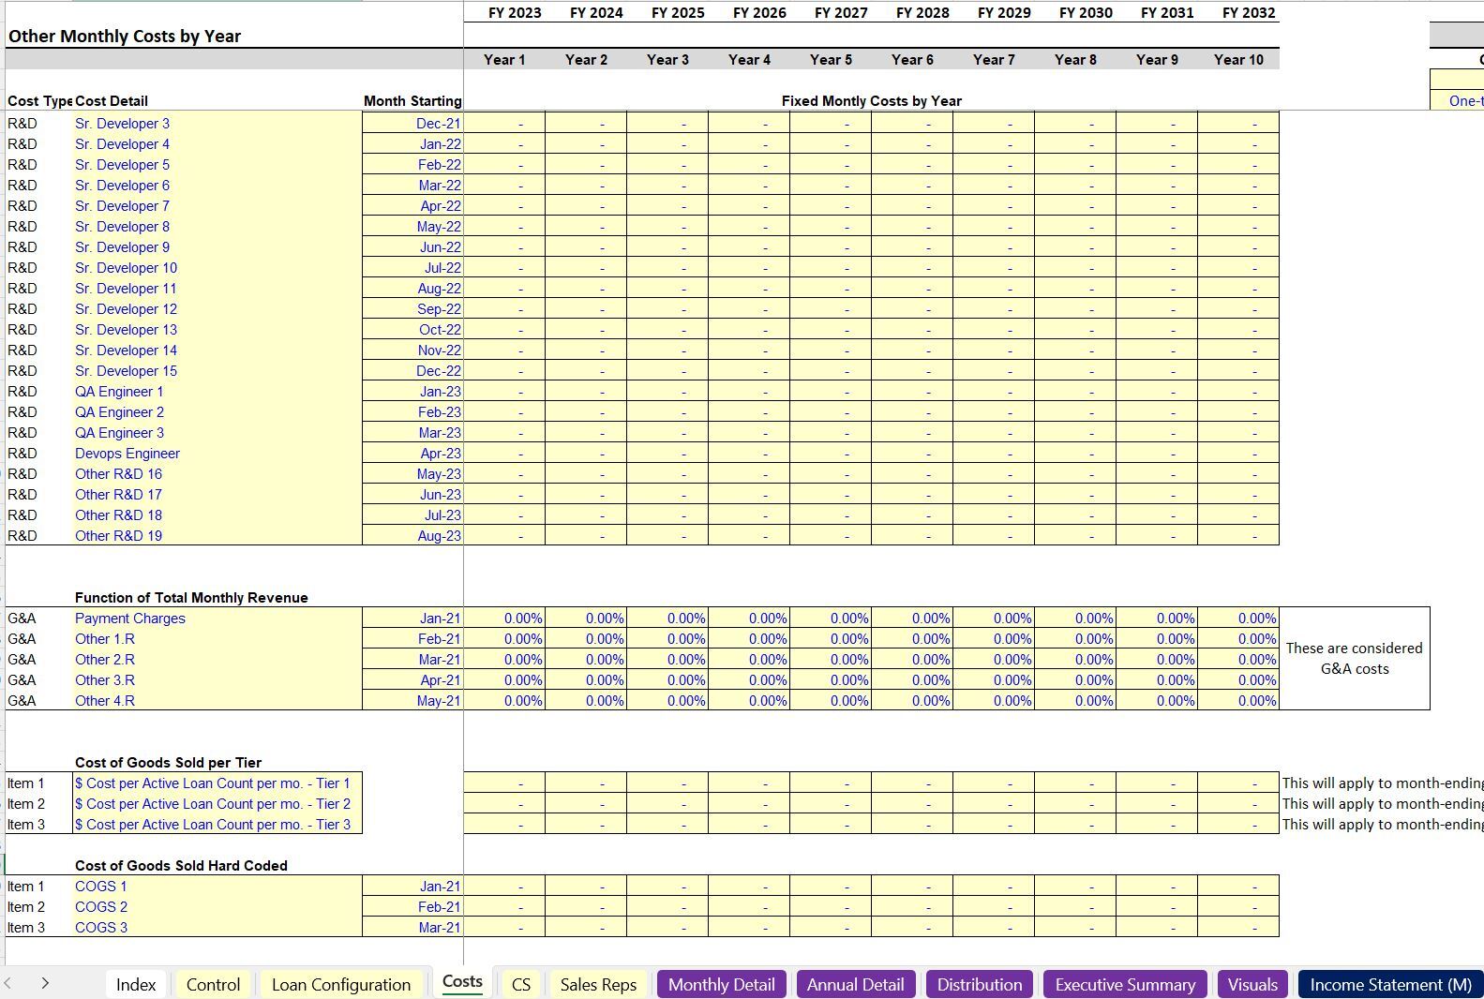1484x999 pixels.
Task: Open the Distribution sheet tab
Action: coord(980,984)
